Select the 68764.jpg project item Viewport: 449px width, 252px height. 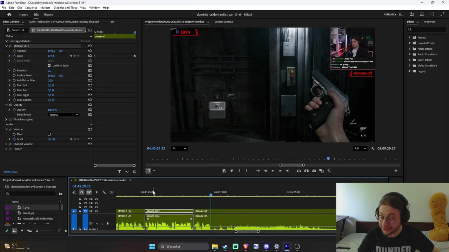pos(29,213)
